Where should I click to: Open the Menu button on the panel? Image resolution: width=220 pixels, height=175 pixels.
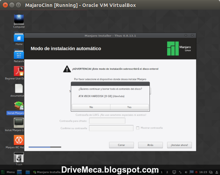click(x=8, y=172)
